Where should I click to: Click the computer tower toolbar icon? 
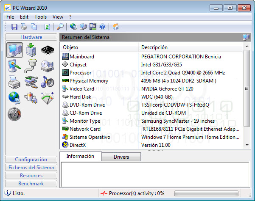[83, 27]
